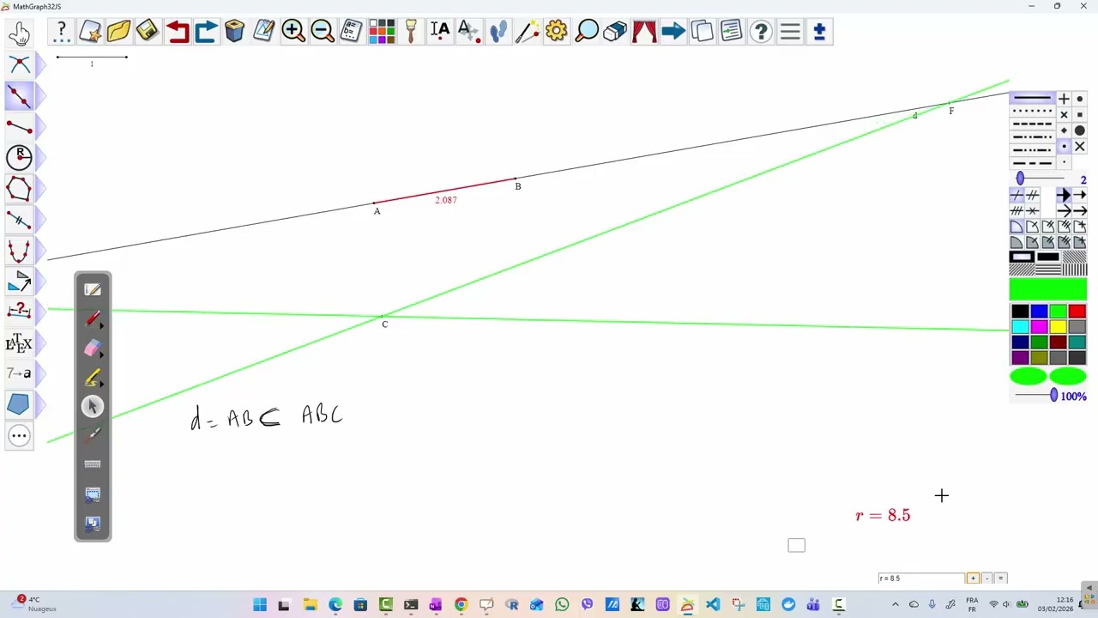Pick the blue color swatch
Image resolution: width=1098 pixels, height=618 pixels.
[1039, 312]
